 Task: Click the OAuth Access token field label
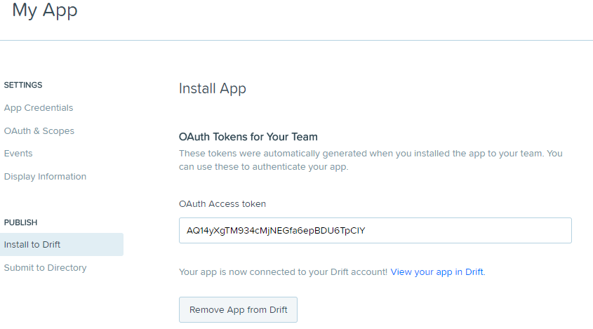222,204
